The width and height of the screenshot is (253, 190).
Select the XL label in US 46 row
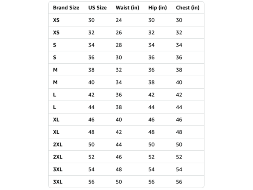[x=56, y=120]
